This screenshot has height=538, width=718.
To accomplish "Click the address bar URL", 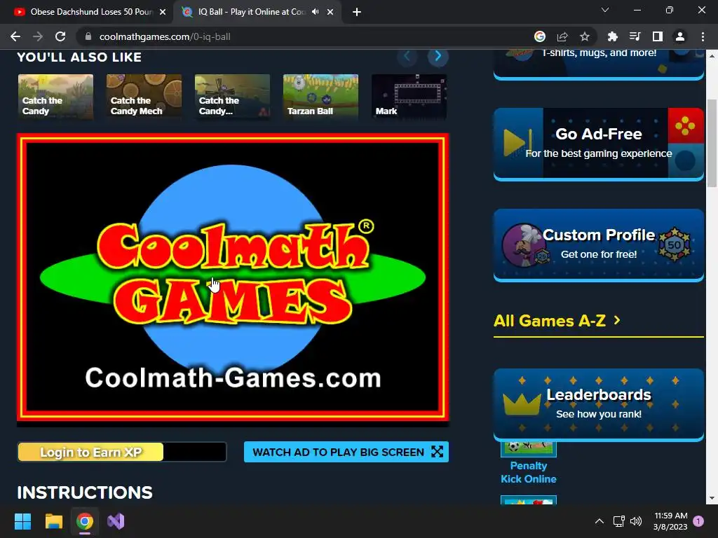I will point(165,36).
